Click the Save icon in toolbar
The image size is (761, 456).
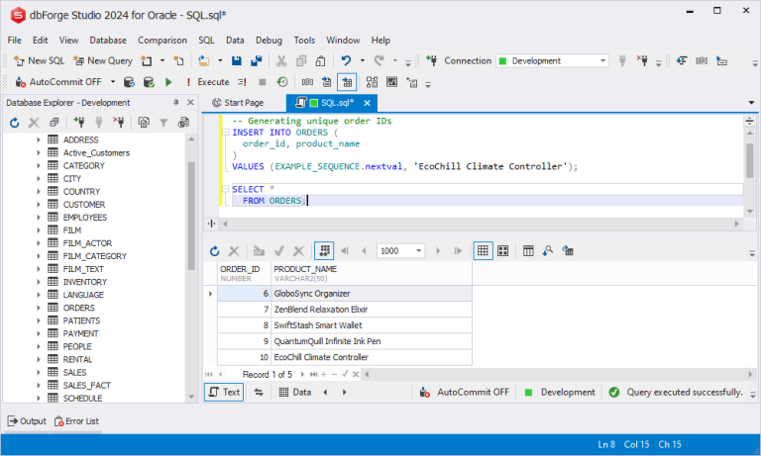click(239, 60)
